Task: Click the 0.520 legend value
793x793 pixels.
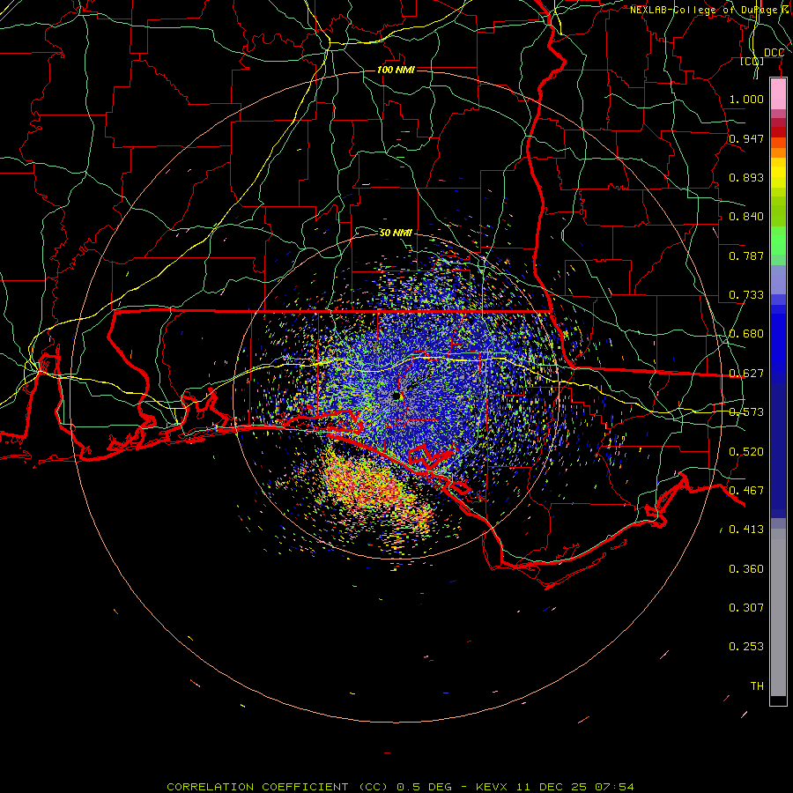Action: point(746,452)
